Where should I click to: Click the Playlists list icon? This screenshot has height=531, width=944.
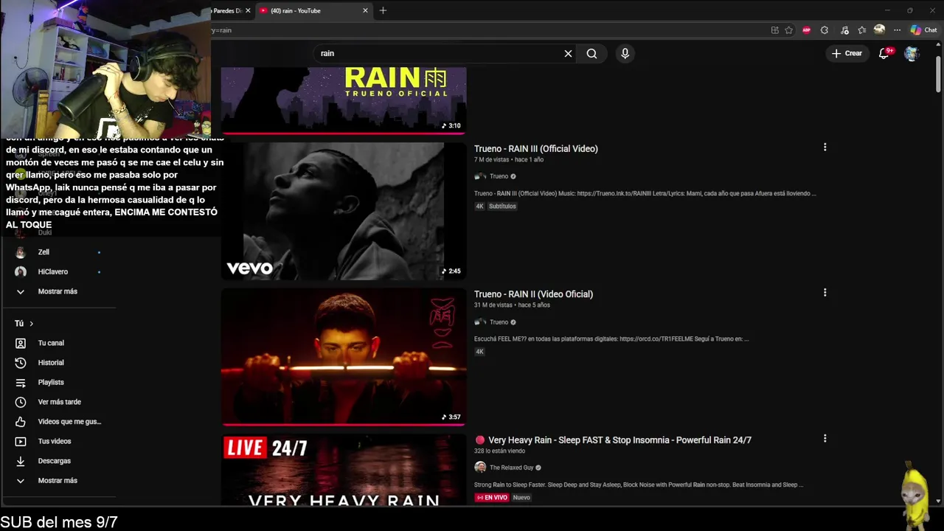[21, 382]
